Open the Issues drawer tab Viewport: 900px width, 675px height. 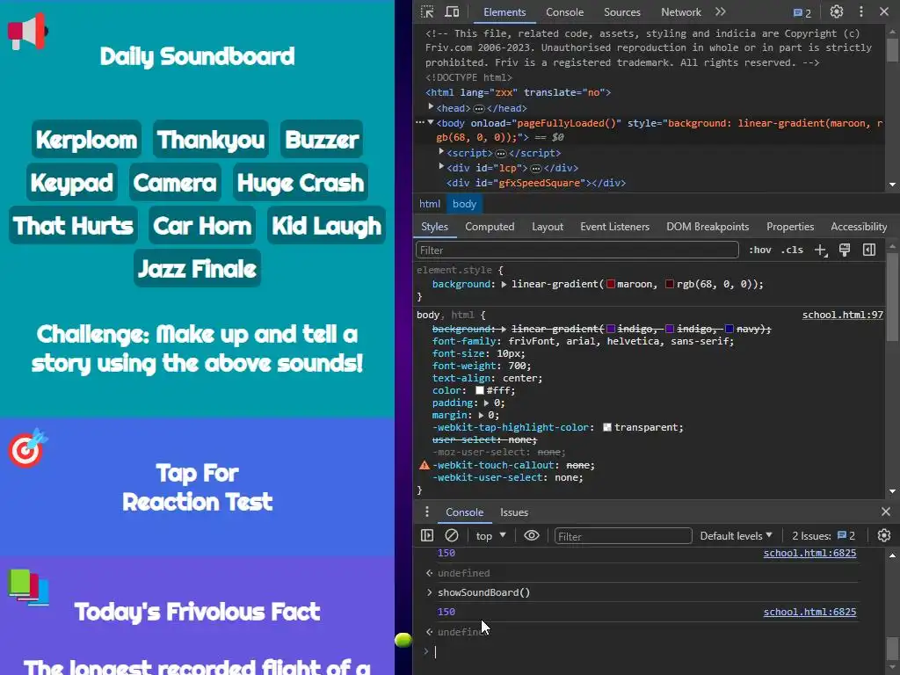513,512
